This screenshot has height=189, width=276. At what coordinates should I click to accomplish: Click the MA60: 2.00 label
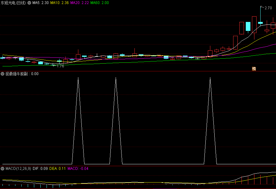tap(100, 3)
